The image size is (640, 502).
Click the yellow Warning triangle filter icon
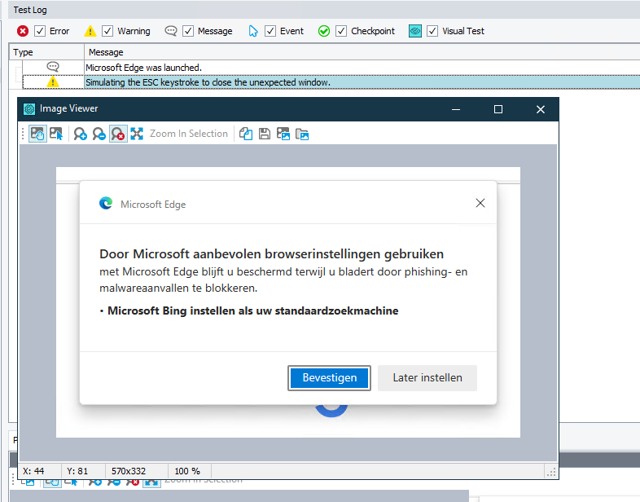(x=90, y=31)
